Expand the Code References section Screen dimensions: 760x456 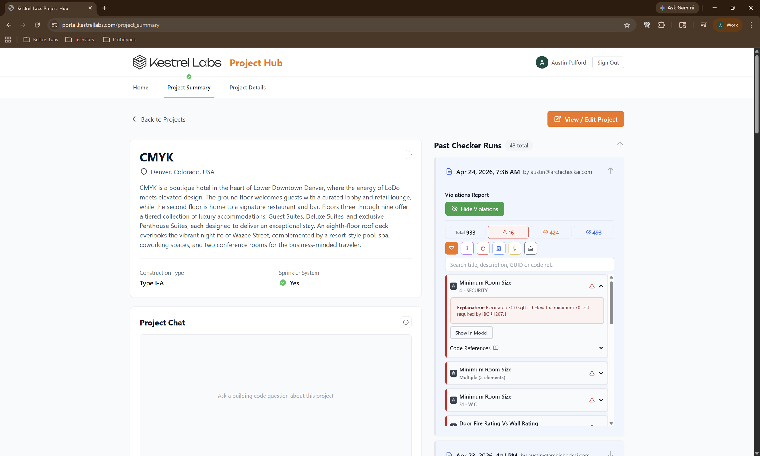pos(601,348)
